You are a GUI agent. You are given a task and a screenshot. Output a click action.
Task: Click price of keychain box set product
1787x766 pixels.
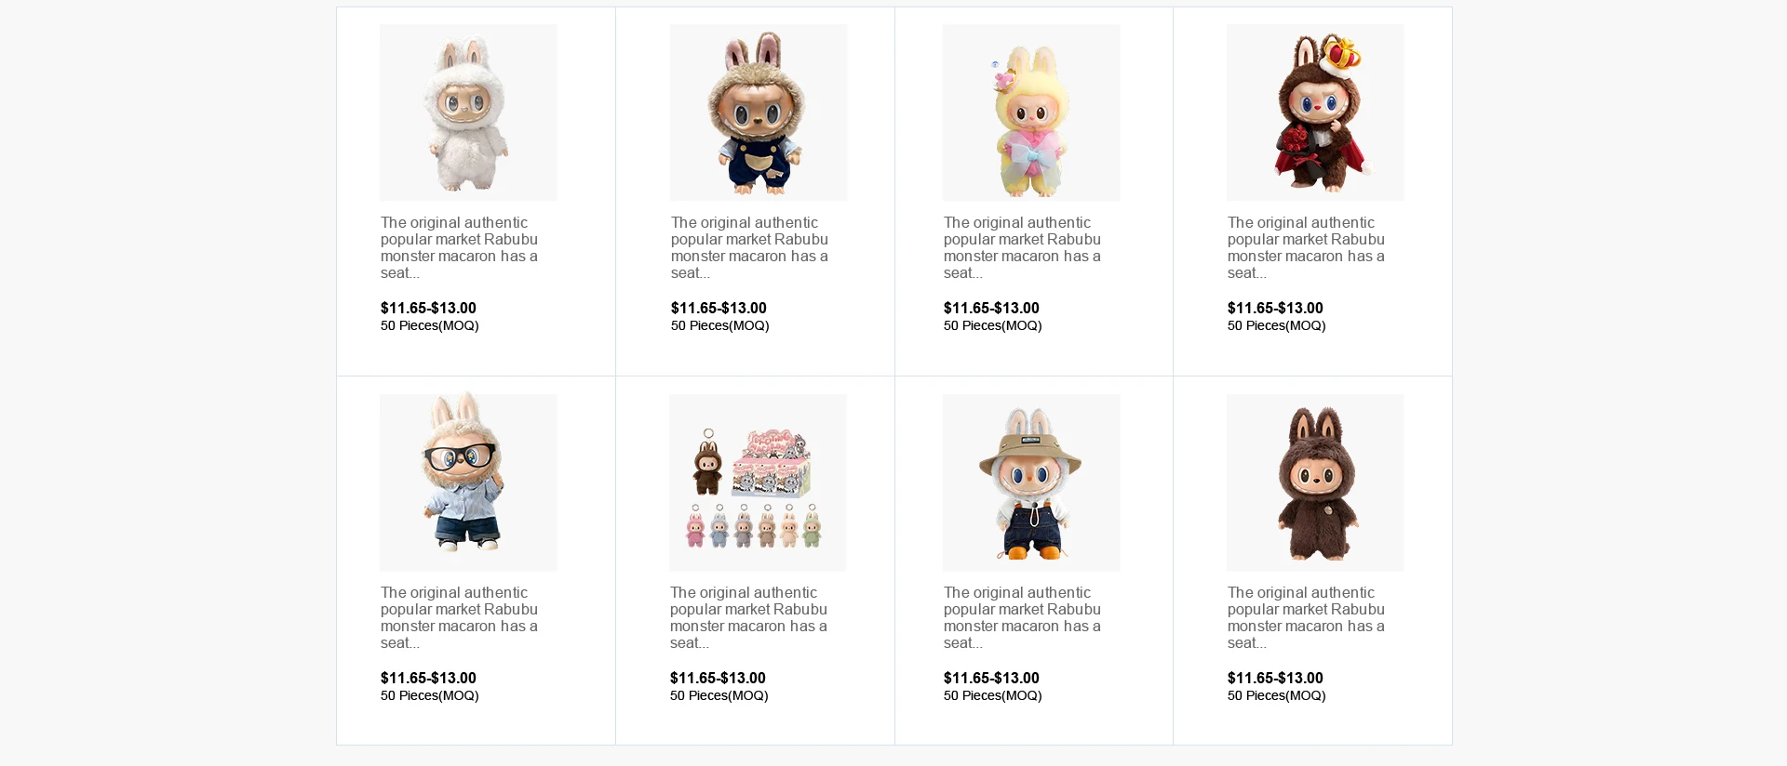click(718, 678)
